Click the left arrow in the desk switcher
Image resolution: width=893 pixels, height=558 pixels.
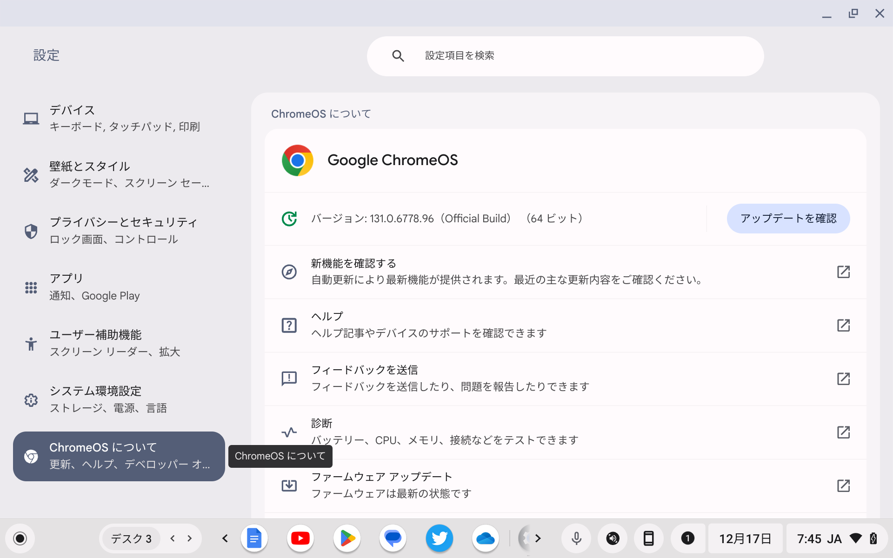172,538
